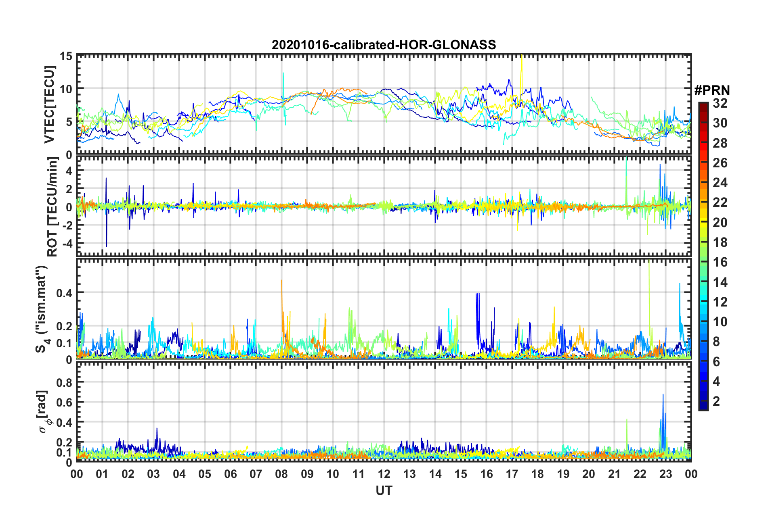Image resolution: width=768 pixels, height=513 pixels.
Task: Select colorbar tick label 30
Action: pos(720,123)
